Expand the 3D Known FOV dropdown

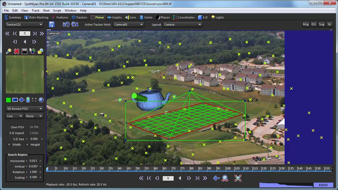[25, 109]
